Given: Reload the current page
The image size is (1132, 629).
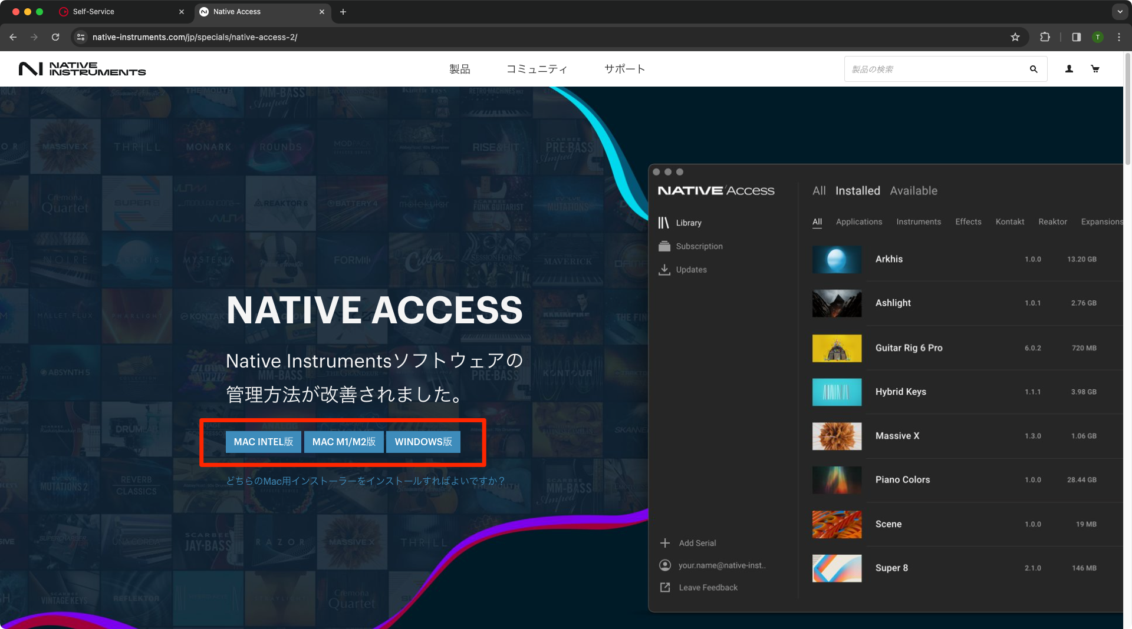Looking at the screenshot, I should 55,37.
